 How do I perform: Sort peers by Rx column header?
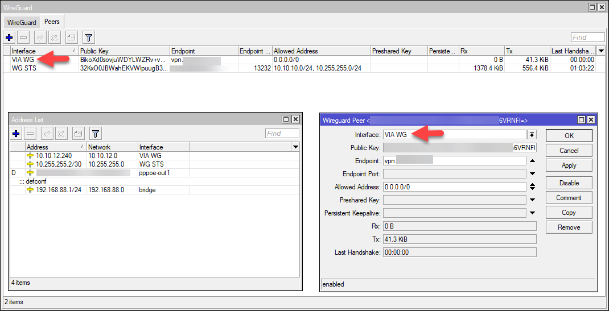(482, 51)
